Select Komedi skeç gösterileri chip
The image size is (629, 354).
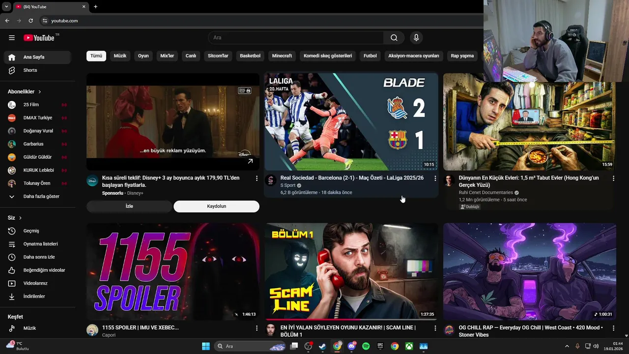click(x=328, y=56)
